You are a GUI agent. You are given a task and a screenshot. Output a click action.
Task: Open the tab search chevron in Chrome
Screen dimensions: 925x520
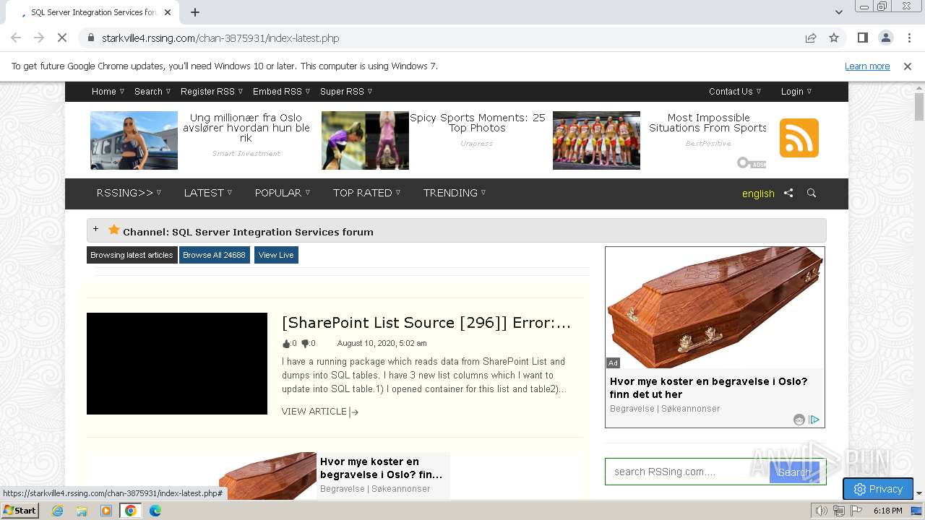click(838, 12)
